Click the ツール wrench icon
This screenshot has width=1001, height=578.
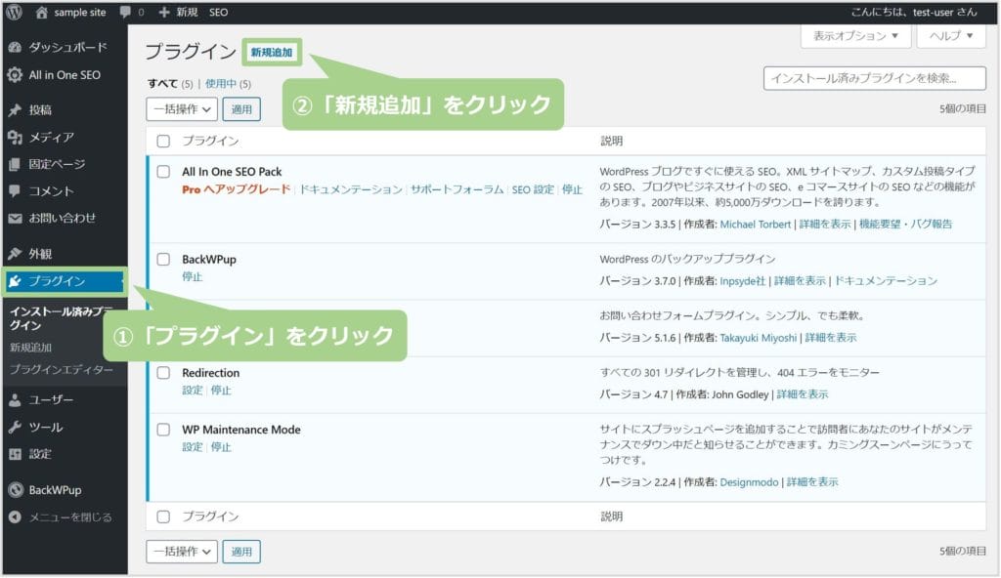[x=15, y=427]
